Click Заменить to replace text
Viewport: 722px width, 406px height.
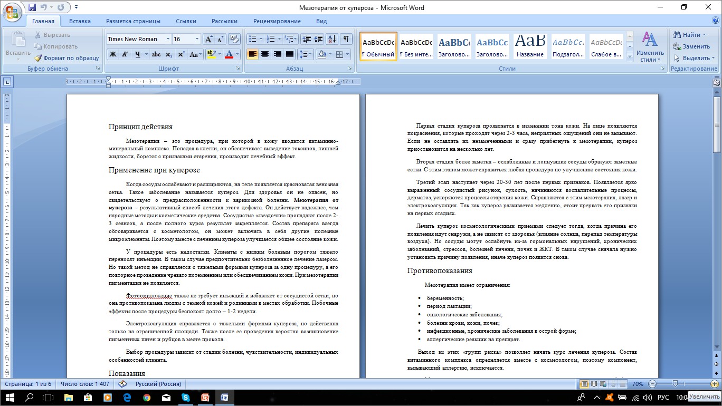[692, 46]
